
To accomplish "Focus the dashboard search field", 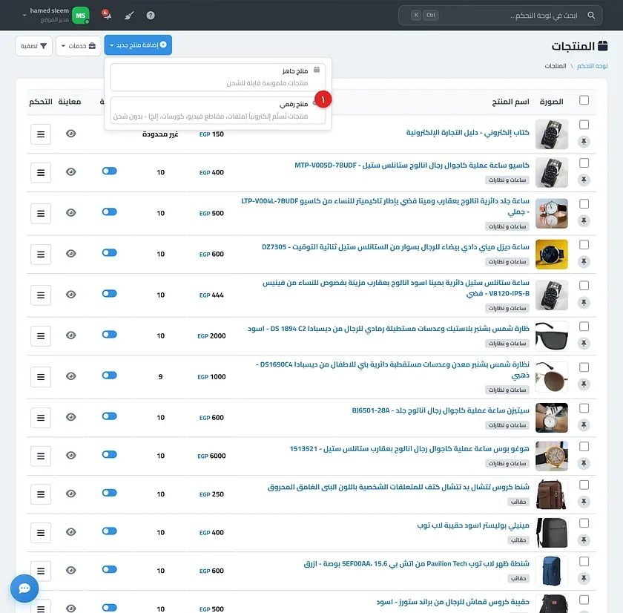I will 500,16.
